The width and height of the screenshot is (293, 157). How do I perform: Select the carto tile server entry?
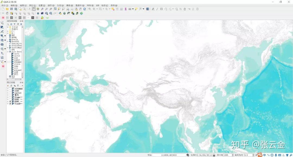click(x=17, y=54)
